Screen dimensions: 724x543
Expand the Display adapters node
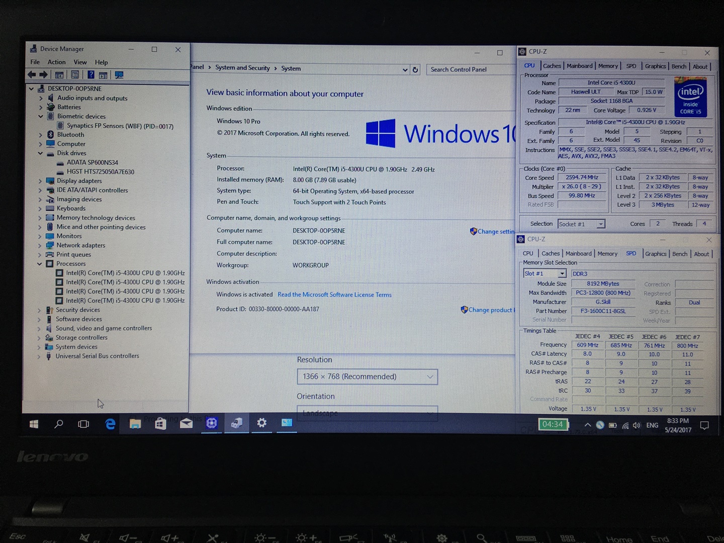point(40,181)
